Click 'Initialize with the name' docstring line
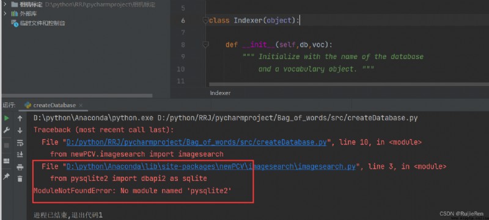 333,57
